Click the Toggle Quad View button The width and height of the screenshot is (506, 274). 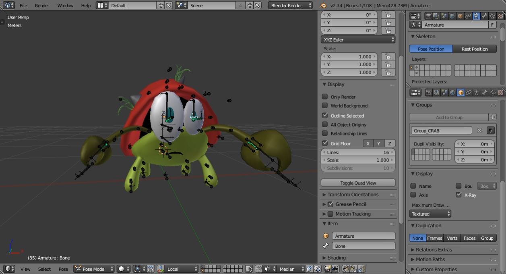358,183
